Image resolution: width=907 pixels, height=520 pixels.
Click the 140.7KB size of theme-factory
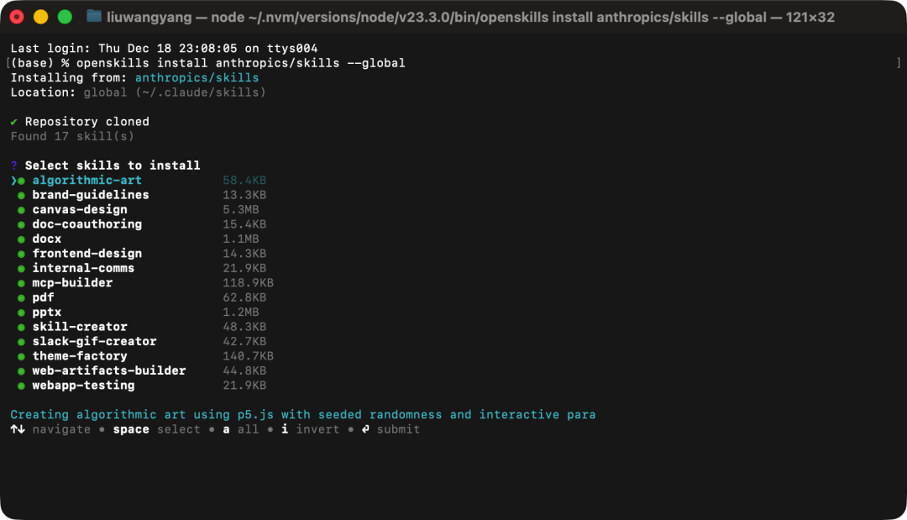(x=248, y=356)
